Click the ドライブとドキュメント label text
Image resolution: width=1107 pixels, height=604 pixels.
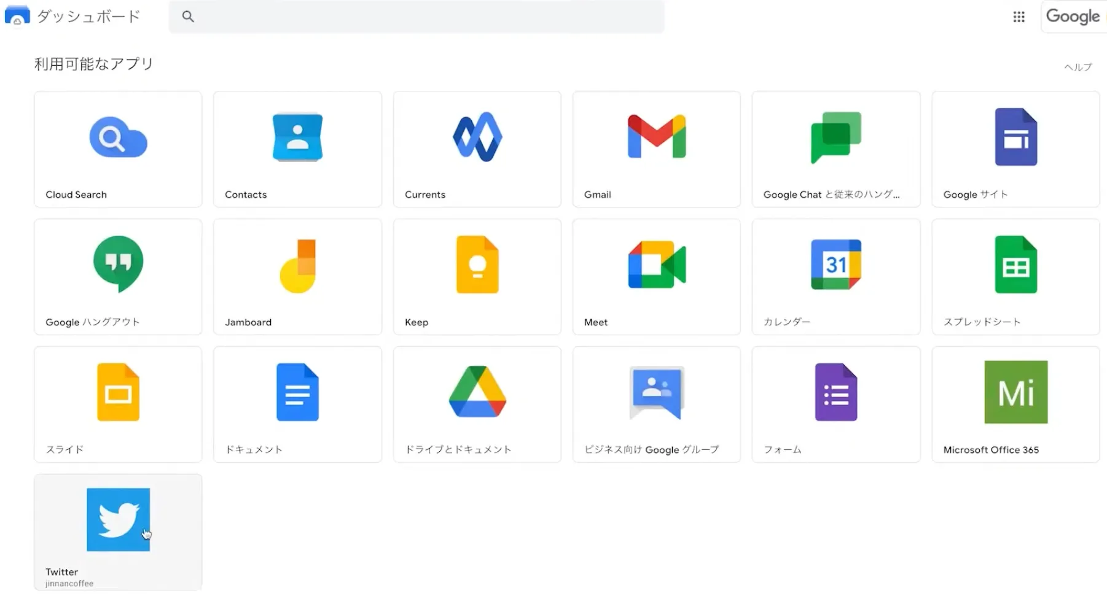pyautogui.click(x=458, y=449)
